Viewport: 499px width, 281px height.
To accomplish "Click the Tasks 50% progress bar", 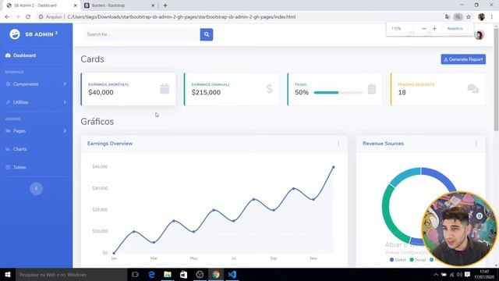I will (338, 92).
